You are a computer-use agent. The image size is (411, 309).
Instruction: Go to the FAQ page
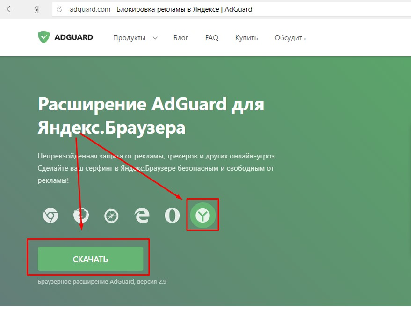(x=211, y=38)
